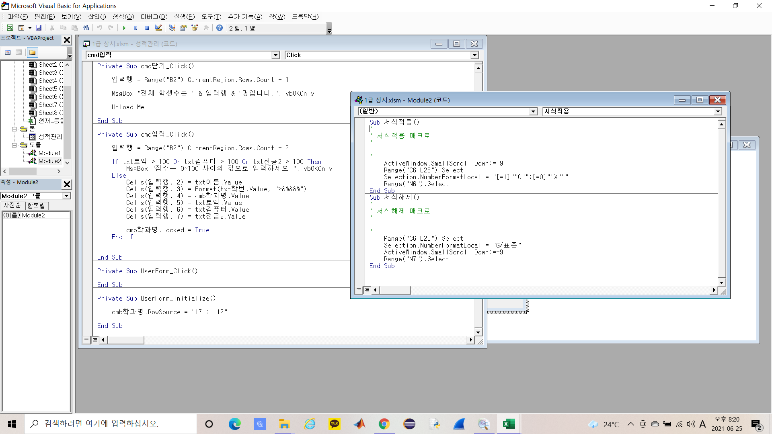Screen dimensions: 772x434
Task: Collapse the 모듈 folder in project tree
Action: pyautogui.click(x=14, y=145)
